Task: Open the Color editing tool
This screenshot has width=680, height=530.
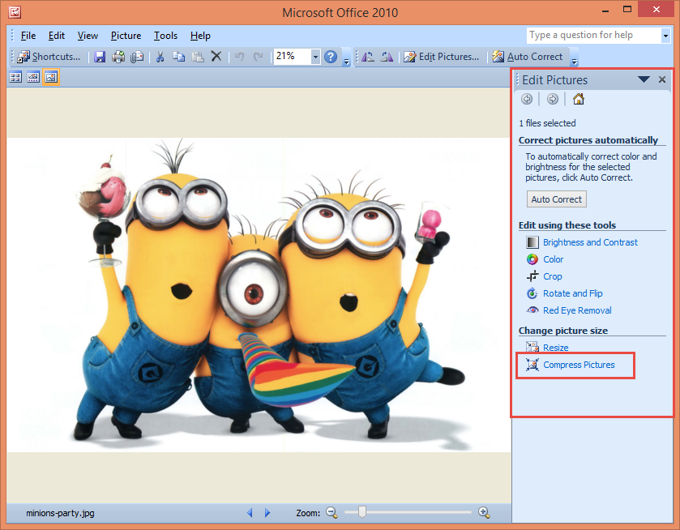Action: 553,259
